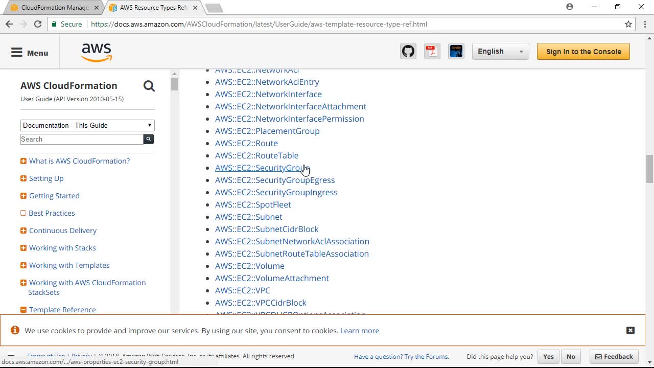The image size is (654, 368).
Task: Open the English language dropdown
Action: (500, 51)
